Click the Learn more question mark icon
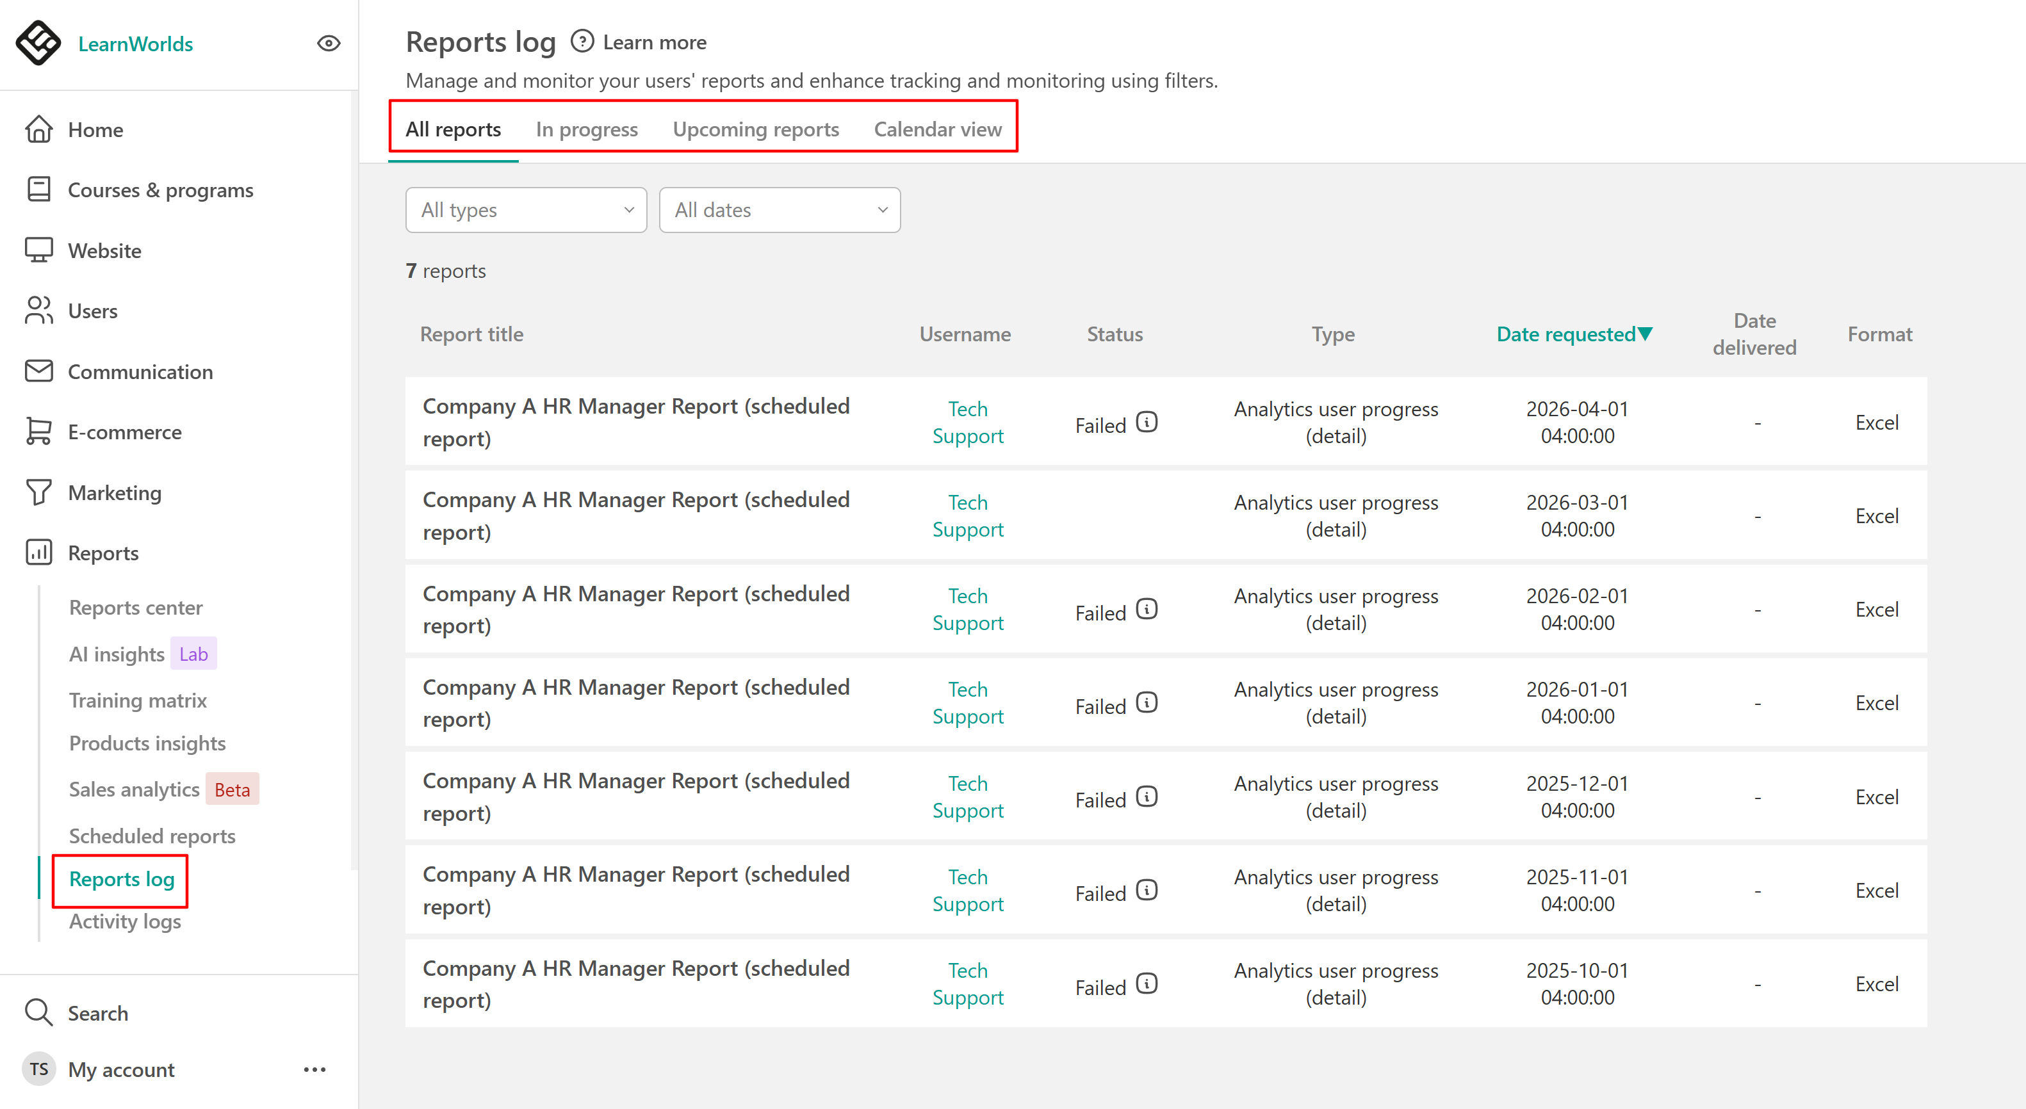Viewport: 2026px width, 1109px height. 582,42
